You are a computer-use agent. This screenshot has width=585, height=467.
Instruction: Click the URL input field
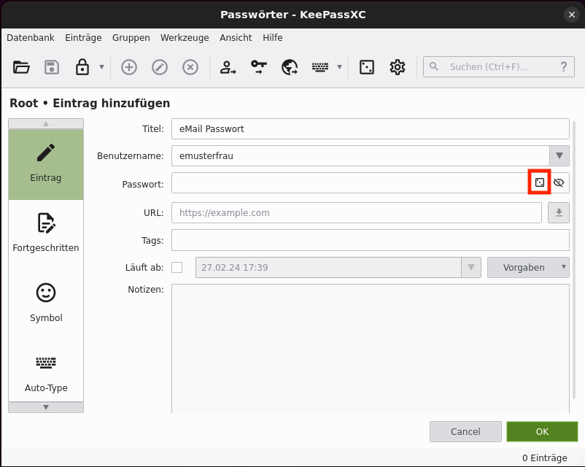coord(357,213)
